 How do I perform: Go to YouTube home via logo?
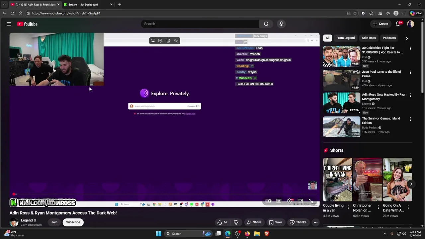[x=27, y=24]
